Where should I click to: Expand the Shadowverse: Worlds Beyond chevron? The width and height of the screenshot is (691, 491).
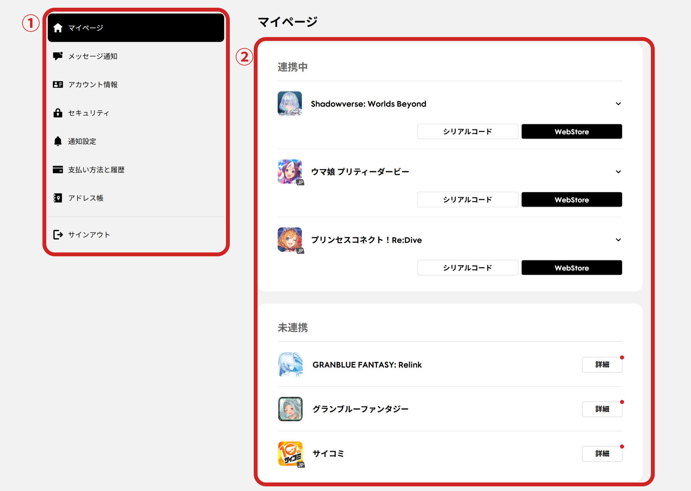tap(618, 103)
